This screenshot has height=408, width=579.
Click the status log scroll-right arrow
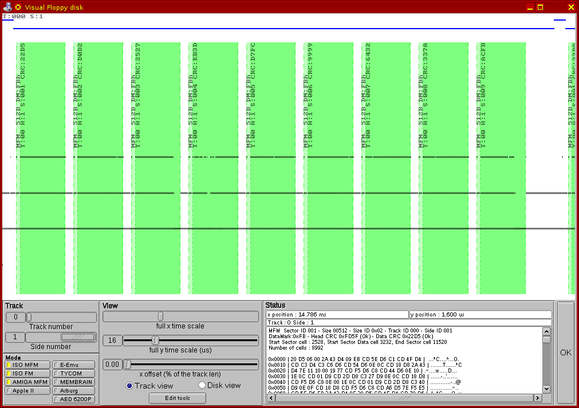click(x=537, y=398)
